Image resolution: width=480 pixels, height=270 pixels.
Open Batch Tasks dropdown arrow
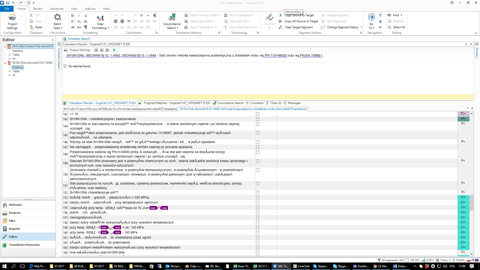pos(62,28)
